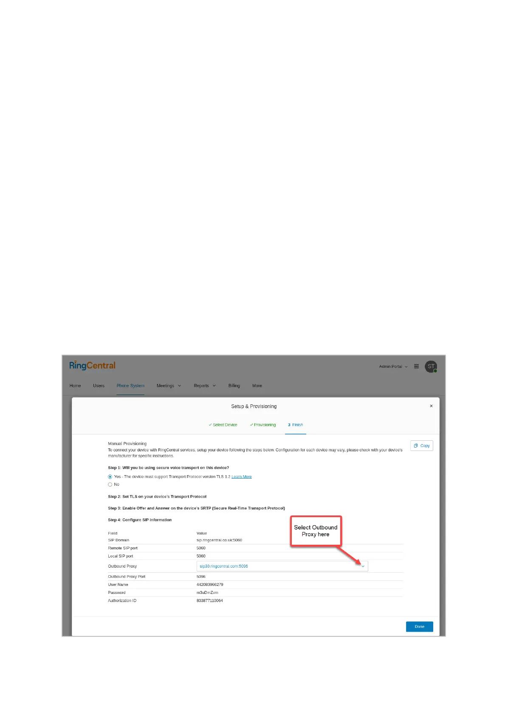This screenshot has width=505, height=714.
Task: Click SIP Domain value sip.ringcentral.co.uk:5060
Action: pos(219,540)
